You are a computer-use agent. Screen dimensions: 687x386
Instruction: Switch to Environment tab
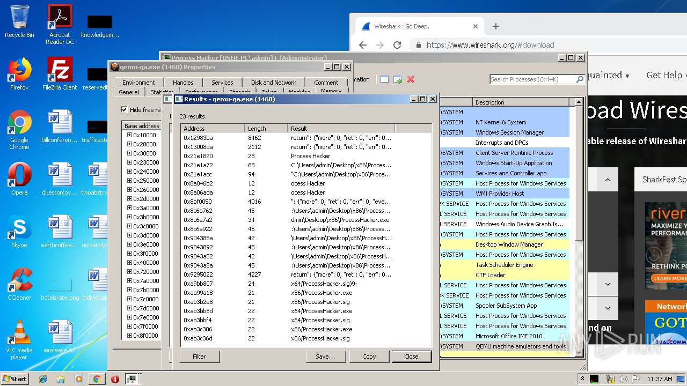pyautogui.click(x=138, y=83)
